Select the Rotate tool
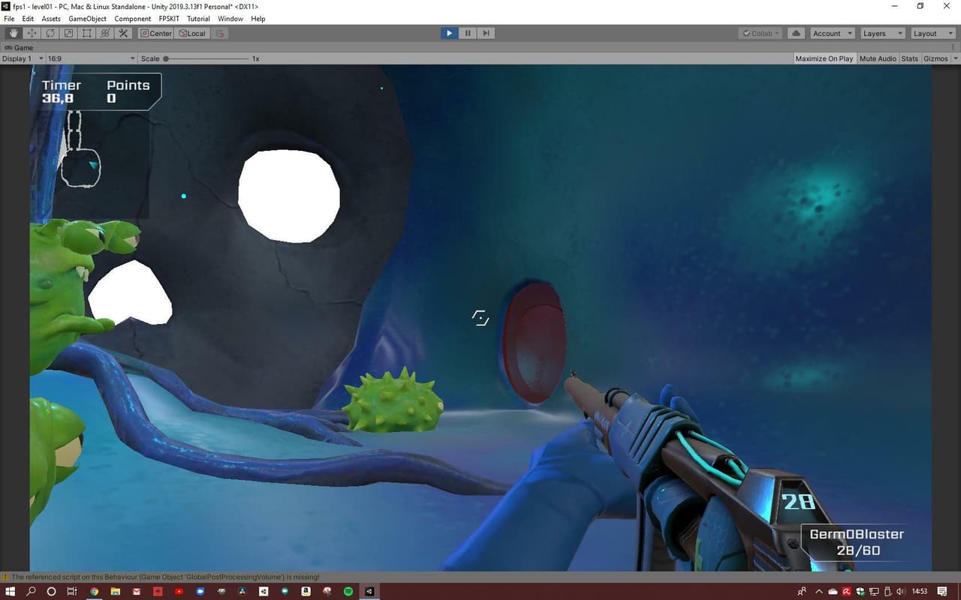The image size is (961, 600). click(x=50, y=33)
